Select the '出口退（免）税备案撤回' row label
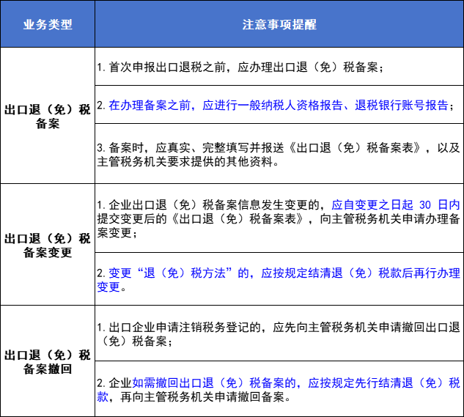 [48, 361]
